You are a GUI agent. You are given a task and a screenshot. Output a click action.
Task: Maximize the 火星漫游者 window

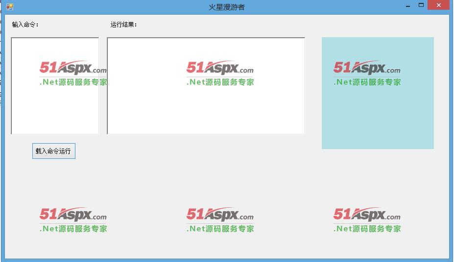(x=421, y=5)
